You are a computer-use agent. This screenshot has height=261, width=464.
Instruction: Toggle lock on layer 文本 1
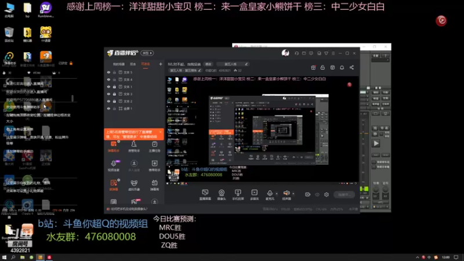[114, 86]
